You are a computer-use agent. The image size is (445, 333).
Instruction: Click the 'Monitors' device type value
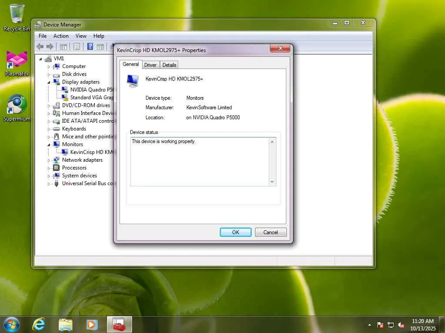pos(195,98)
